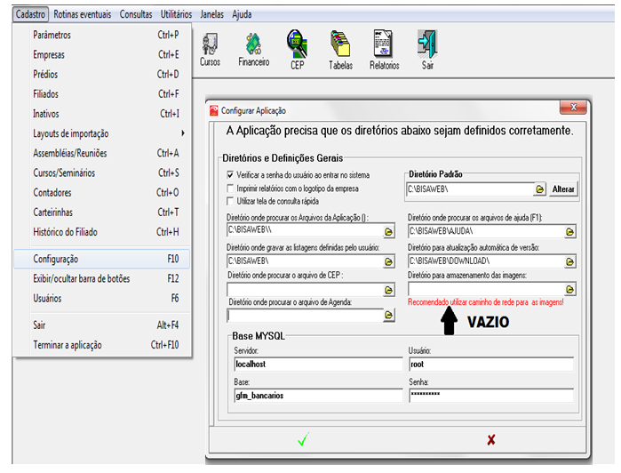Image resolution: width=621 pixels, height=473 pixels.
Task: Click the Relatorios toolbar icon
Action: [384, 49]
